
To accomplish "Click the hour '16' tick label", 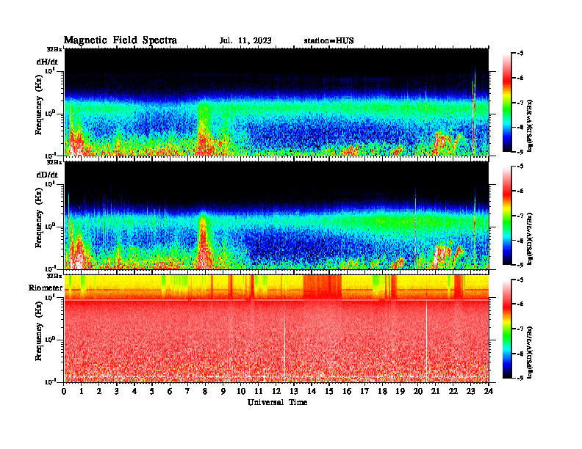I will pos(347,391).
